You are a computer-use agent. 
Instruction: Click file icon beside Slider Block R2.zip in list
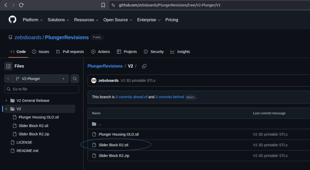pyautogui.click(x=94, y=156)
